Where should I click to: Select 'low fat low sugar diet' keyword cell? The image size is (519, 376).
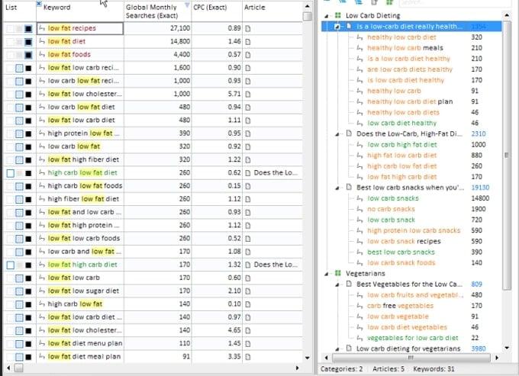[80, 291]
